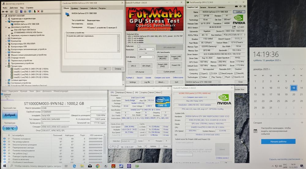The width and height of the screenshot is (306, 169).
Task: Click the Lookup button in GPU-Z
Action: click(239, 12)
